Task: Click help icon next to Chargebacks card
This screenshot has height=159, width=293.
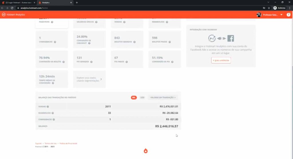Action: pos(55,42)
